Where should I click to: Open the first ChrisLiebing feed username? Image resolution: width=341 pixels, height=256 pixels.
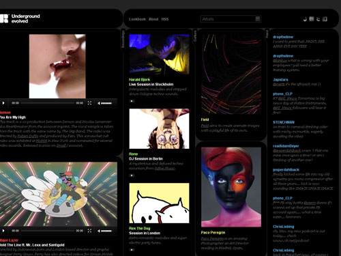pos(284,227)
